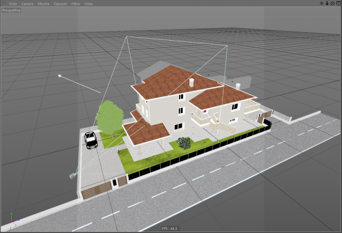This screenshot has height=233, width=342.
Task: Select the light source point handle
Action: 59,76
